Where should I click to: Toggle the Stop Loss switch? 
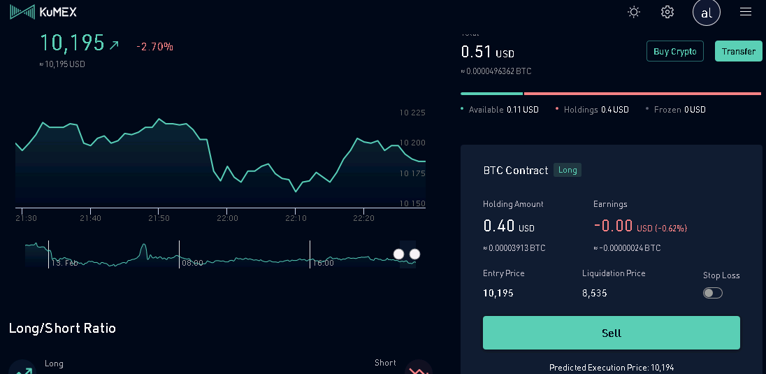coord(712,293)
